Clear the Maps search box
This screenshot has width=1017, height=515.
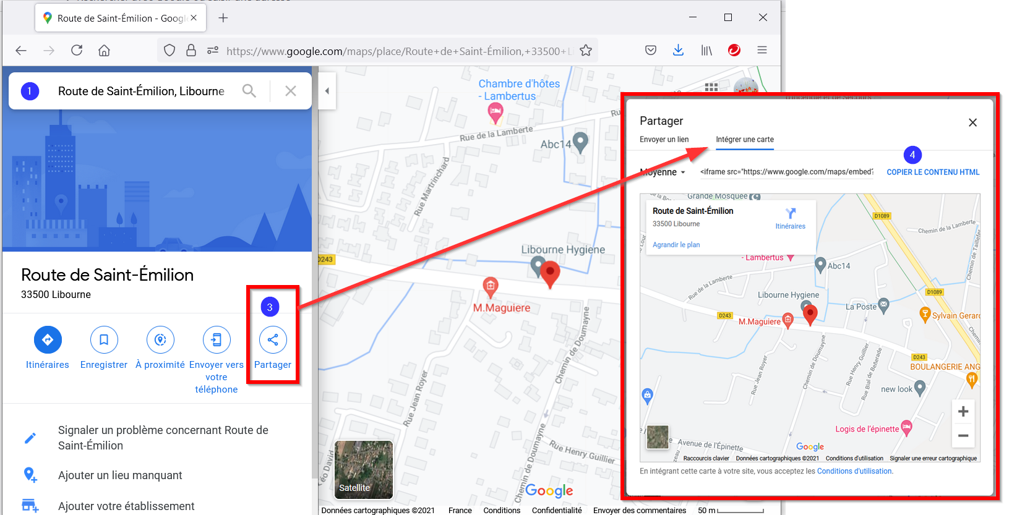click(x=291, y=91)
